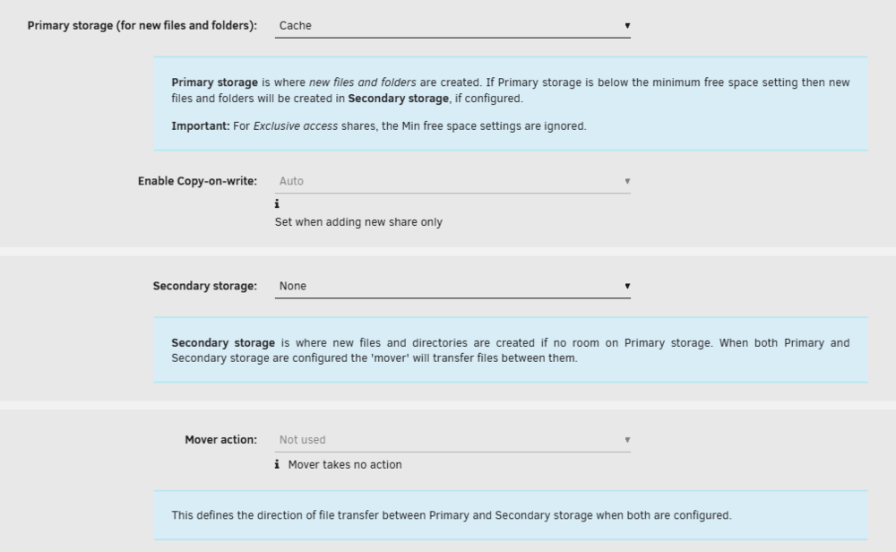Open the Enable Copy-on-write dropdown showing Auto
The image size is (896, 552).
(x=452, y=181)
